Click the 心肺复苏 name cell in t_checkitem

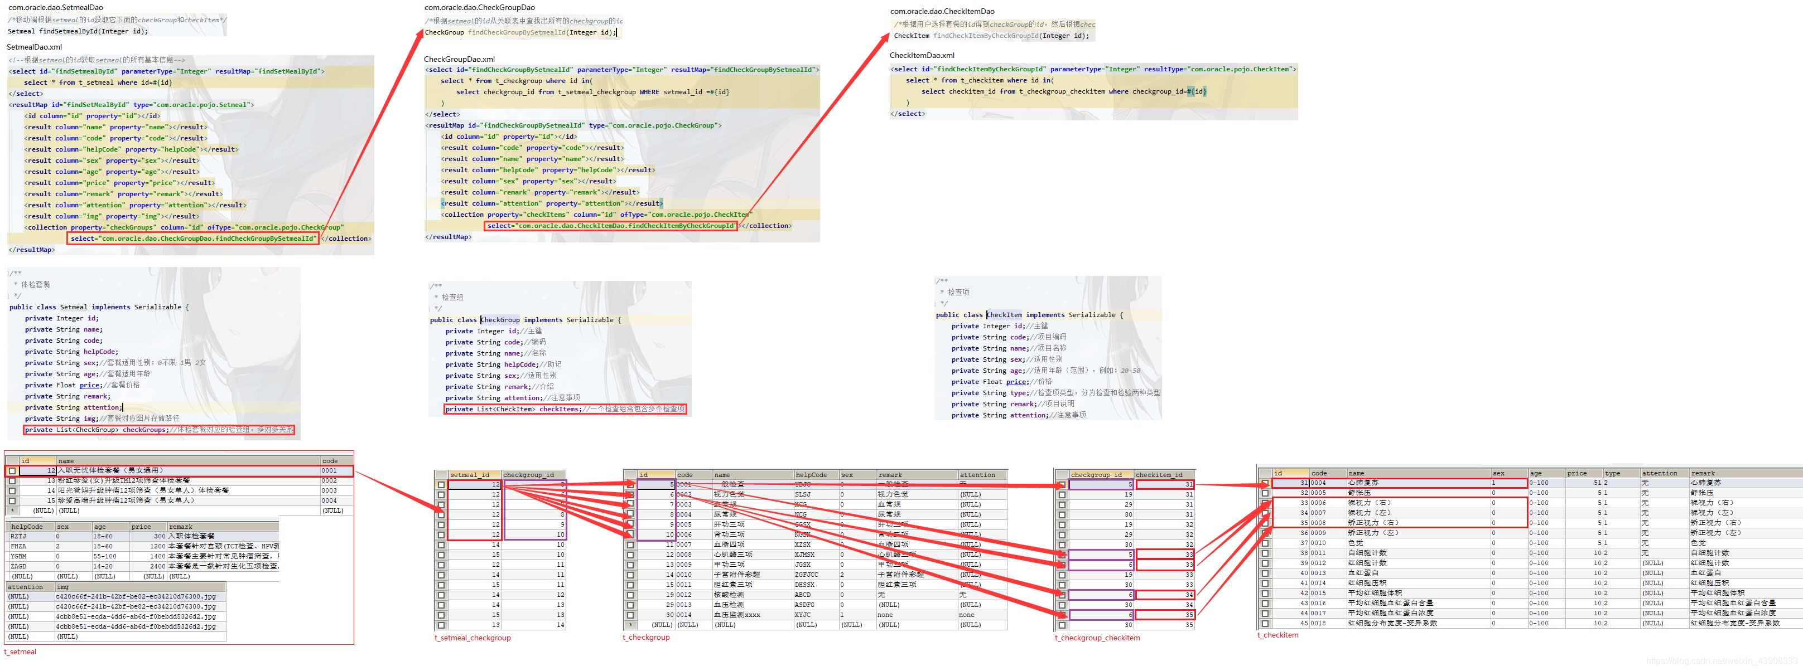(1363, 483)
